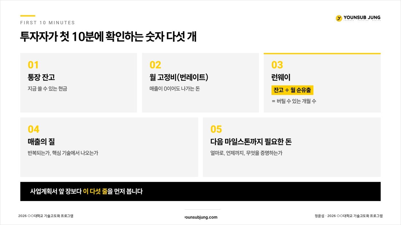Select '다음 마일스톤까지 필요한 돈' title
The height and width of the screenshot is (225, 401).
click(x=251, y=142)
